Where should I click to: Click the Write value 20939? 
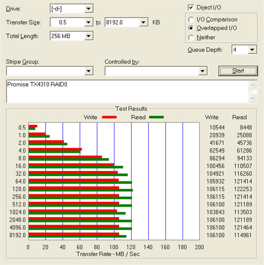[217, 135]
